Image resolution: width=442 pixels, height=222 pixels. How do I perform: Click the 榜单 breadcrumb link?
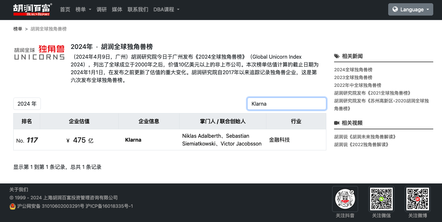(18, 29)
